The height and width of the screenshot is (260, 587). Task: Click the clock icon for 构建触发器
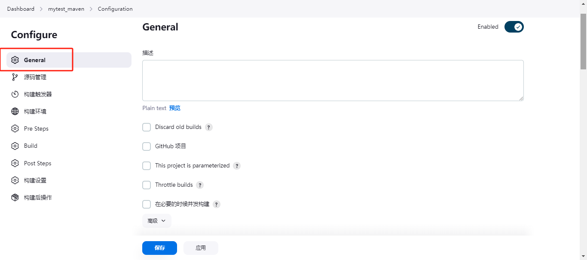pyautogui.click(x=15, y=94)
